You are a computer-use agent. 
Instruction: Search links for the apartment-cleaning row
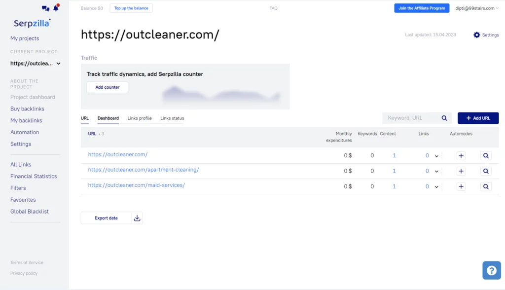click(x=486, y=171)
